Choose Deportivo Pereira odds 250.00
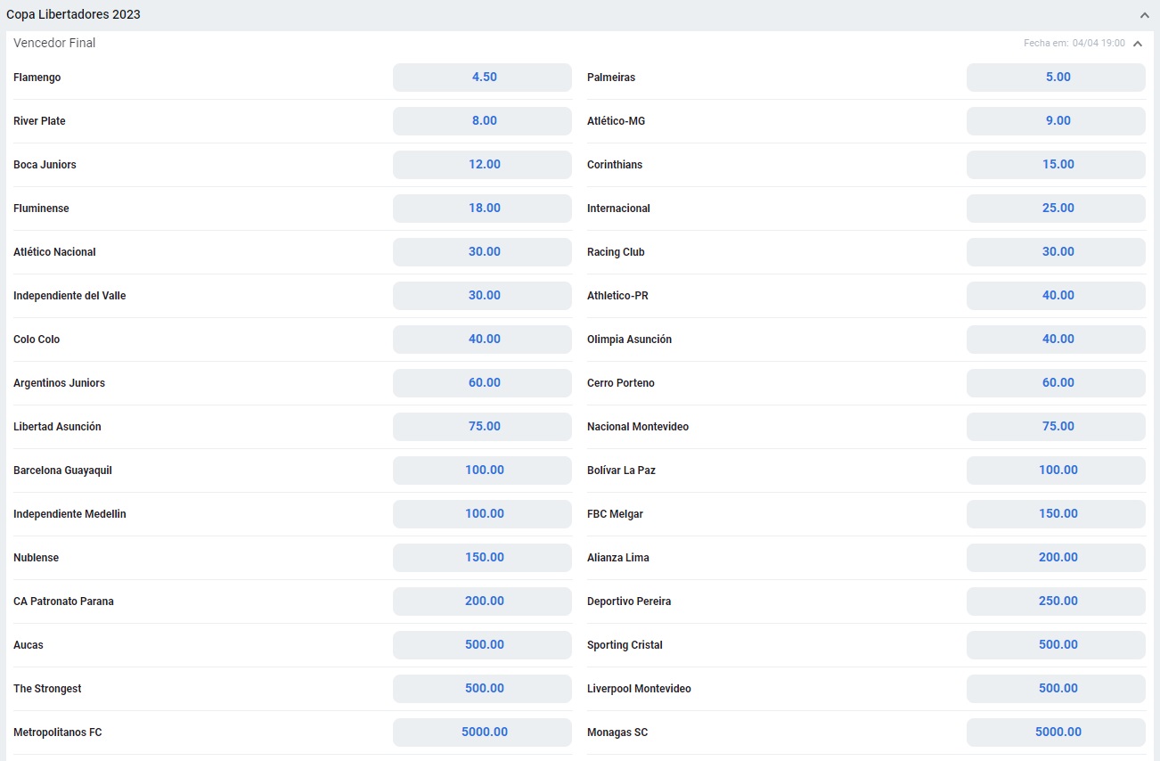This screenshot has height=761, width=1160. point(1056,601)
